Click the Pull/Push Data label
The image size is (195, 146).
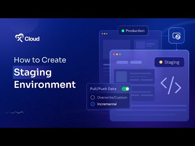(103, 89)
